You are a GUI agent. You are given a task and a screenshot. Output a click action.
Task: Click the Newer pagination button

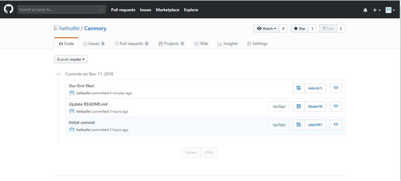tap(191, 152)
